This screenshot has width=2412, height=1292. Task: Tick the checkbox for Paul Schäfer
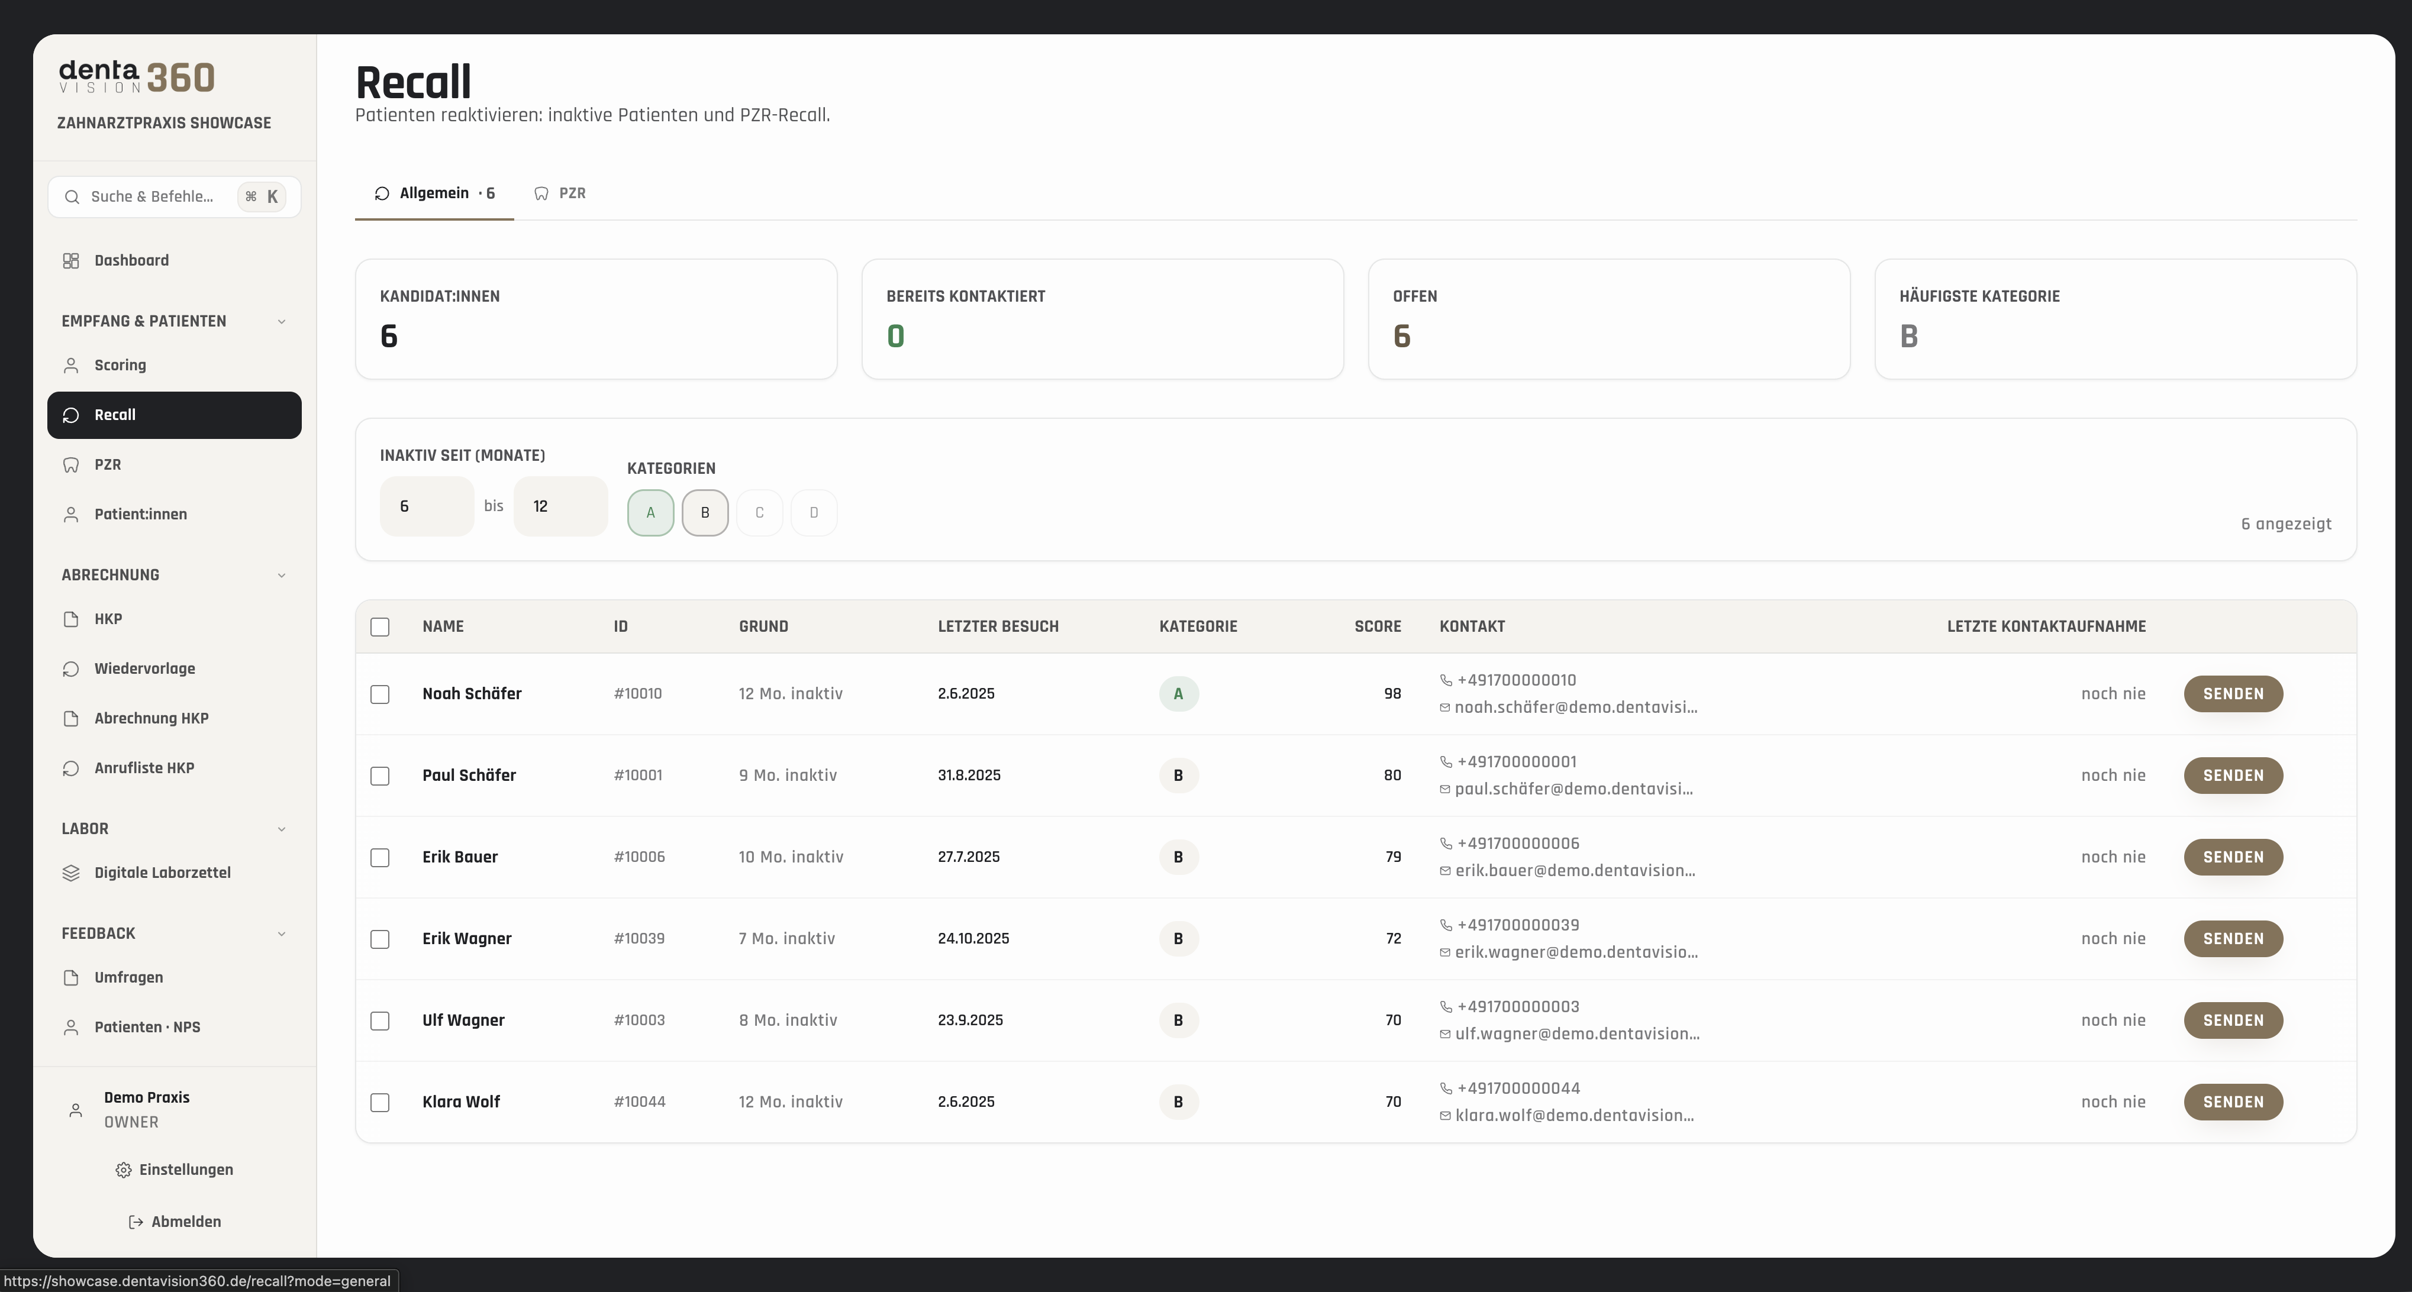tap(380, 776)
